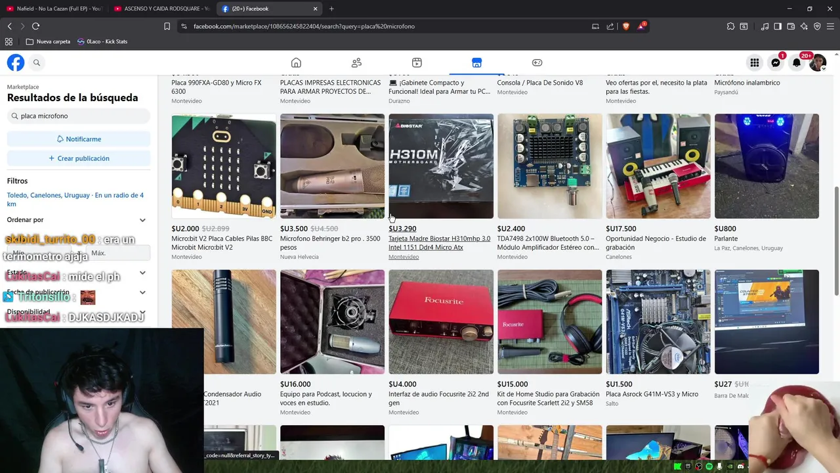This screenshot has width=840, height=473.
Task: Open the Spotify icon in the taskbar
Action: (x=709, y=466)
